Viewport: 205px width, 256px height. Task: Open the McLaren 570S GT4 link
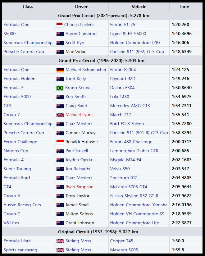pos(129,187)
